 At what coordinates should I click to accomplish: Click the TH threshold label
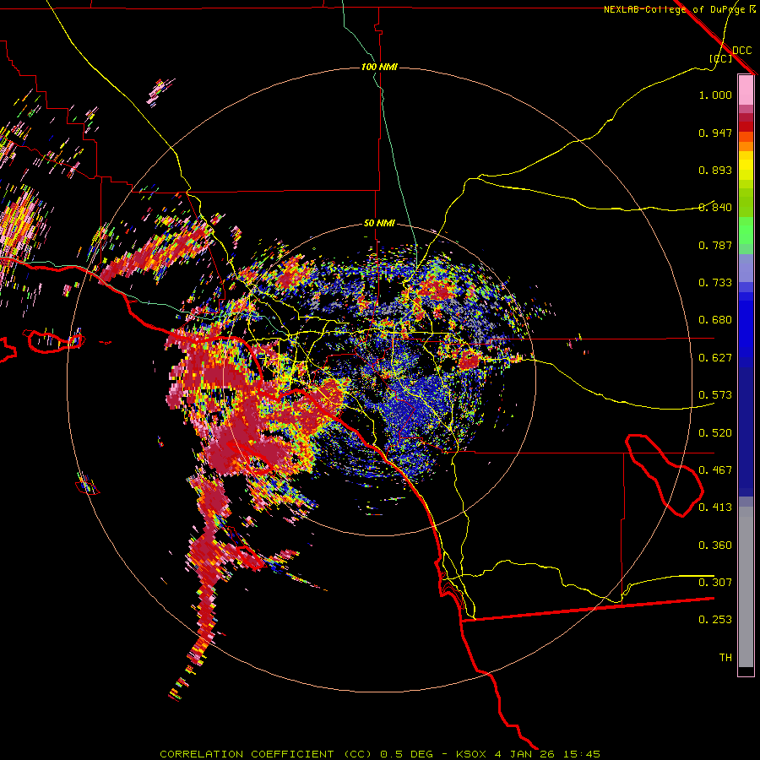click(x=725, y=658)
